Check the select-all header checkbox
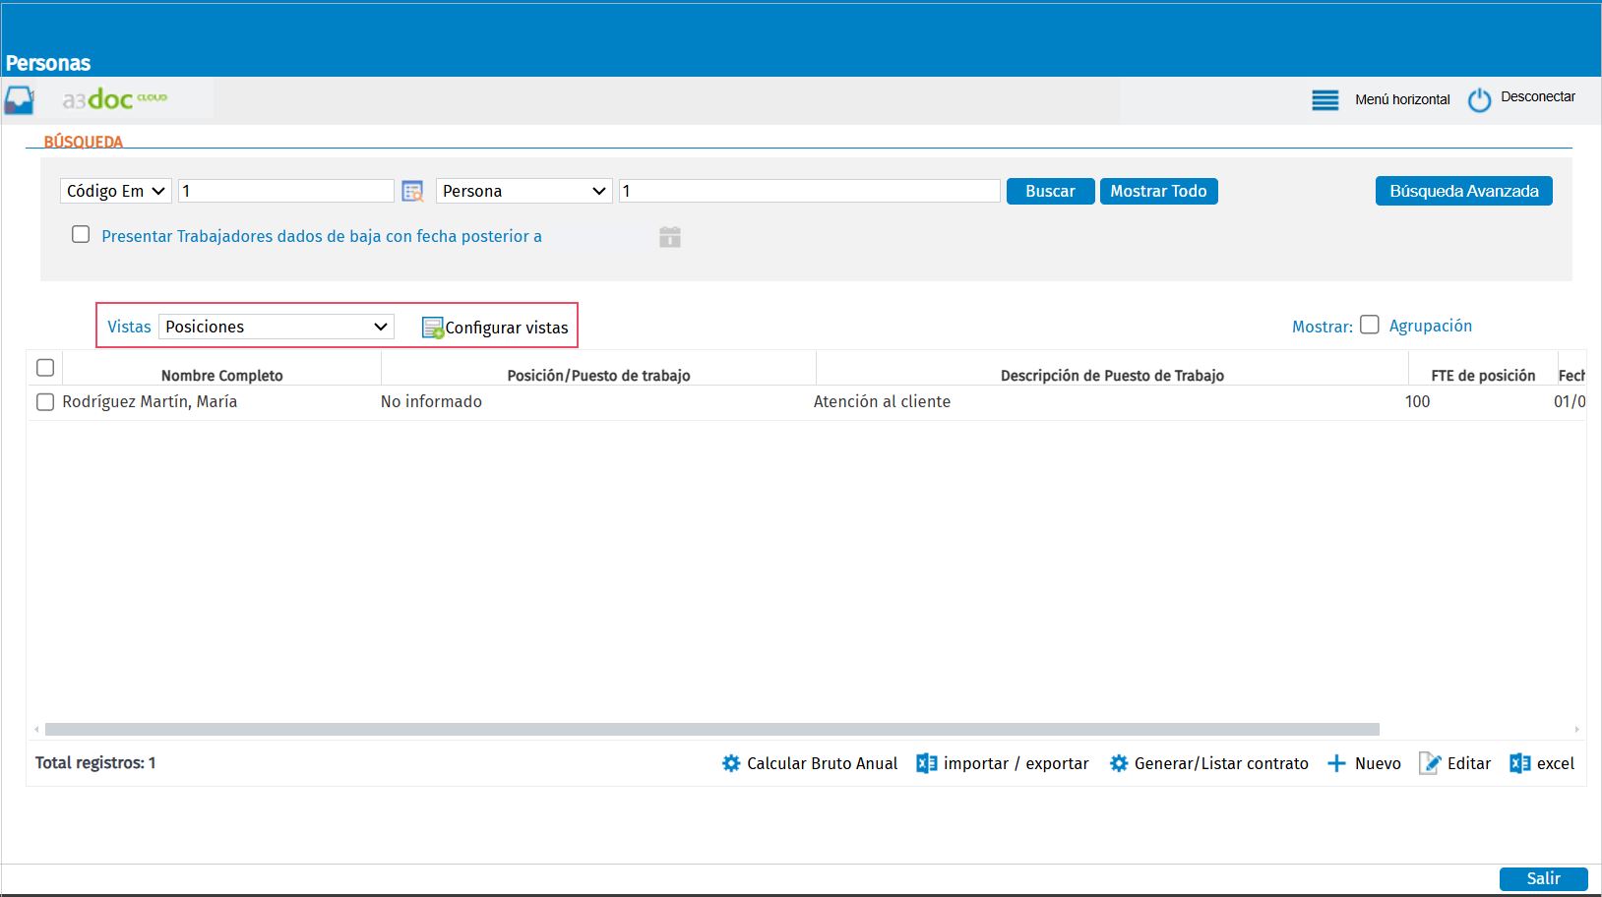 click(44, 368)
